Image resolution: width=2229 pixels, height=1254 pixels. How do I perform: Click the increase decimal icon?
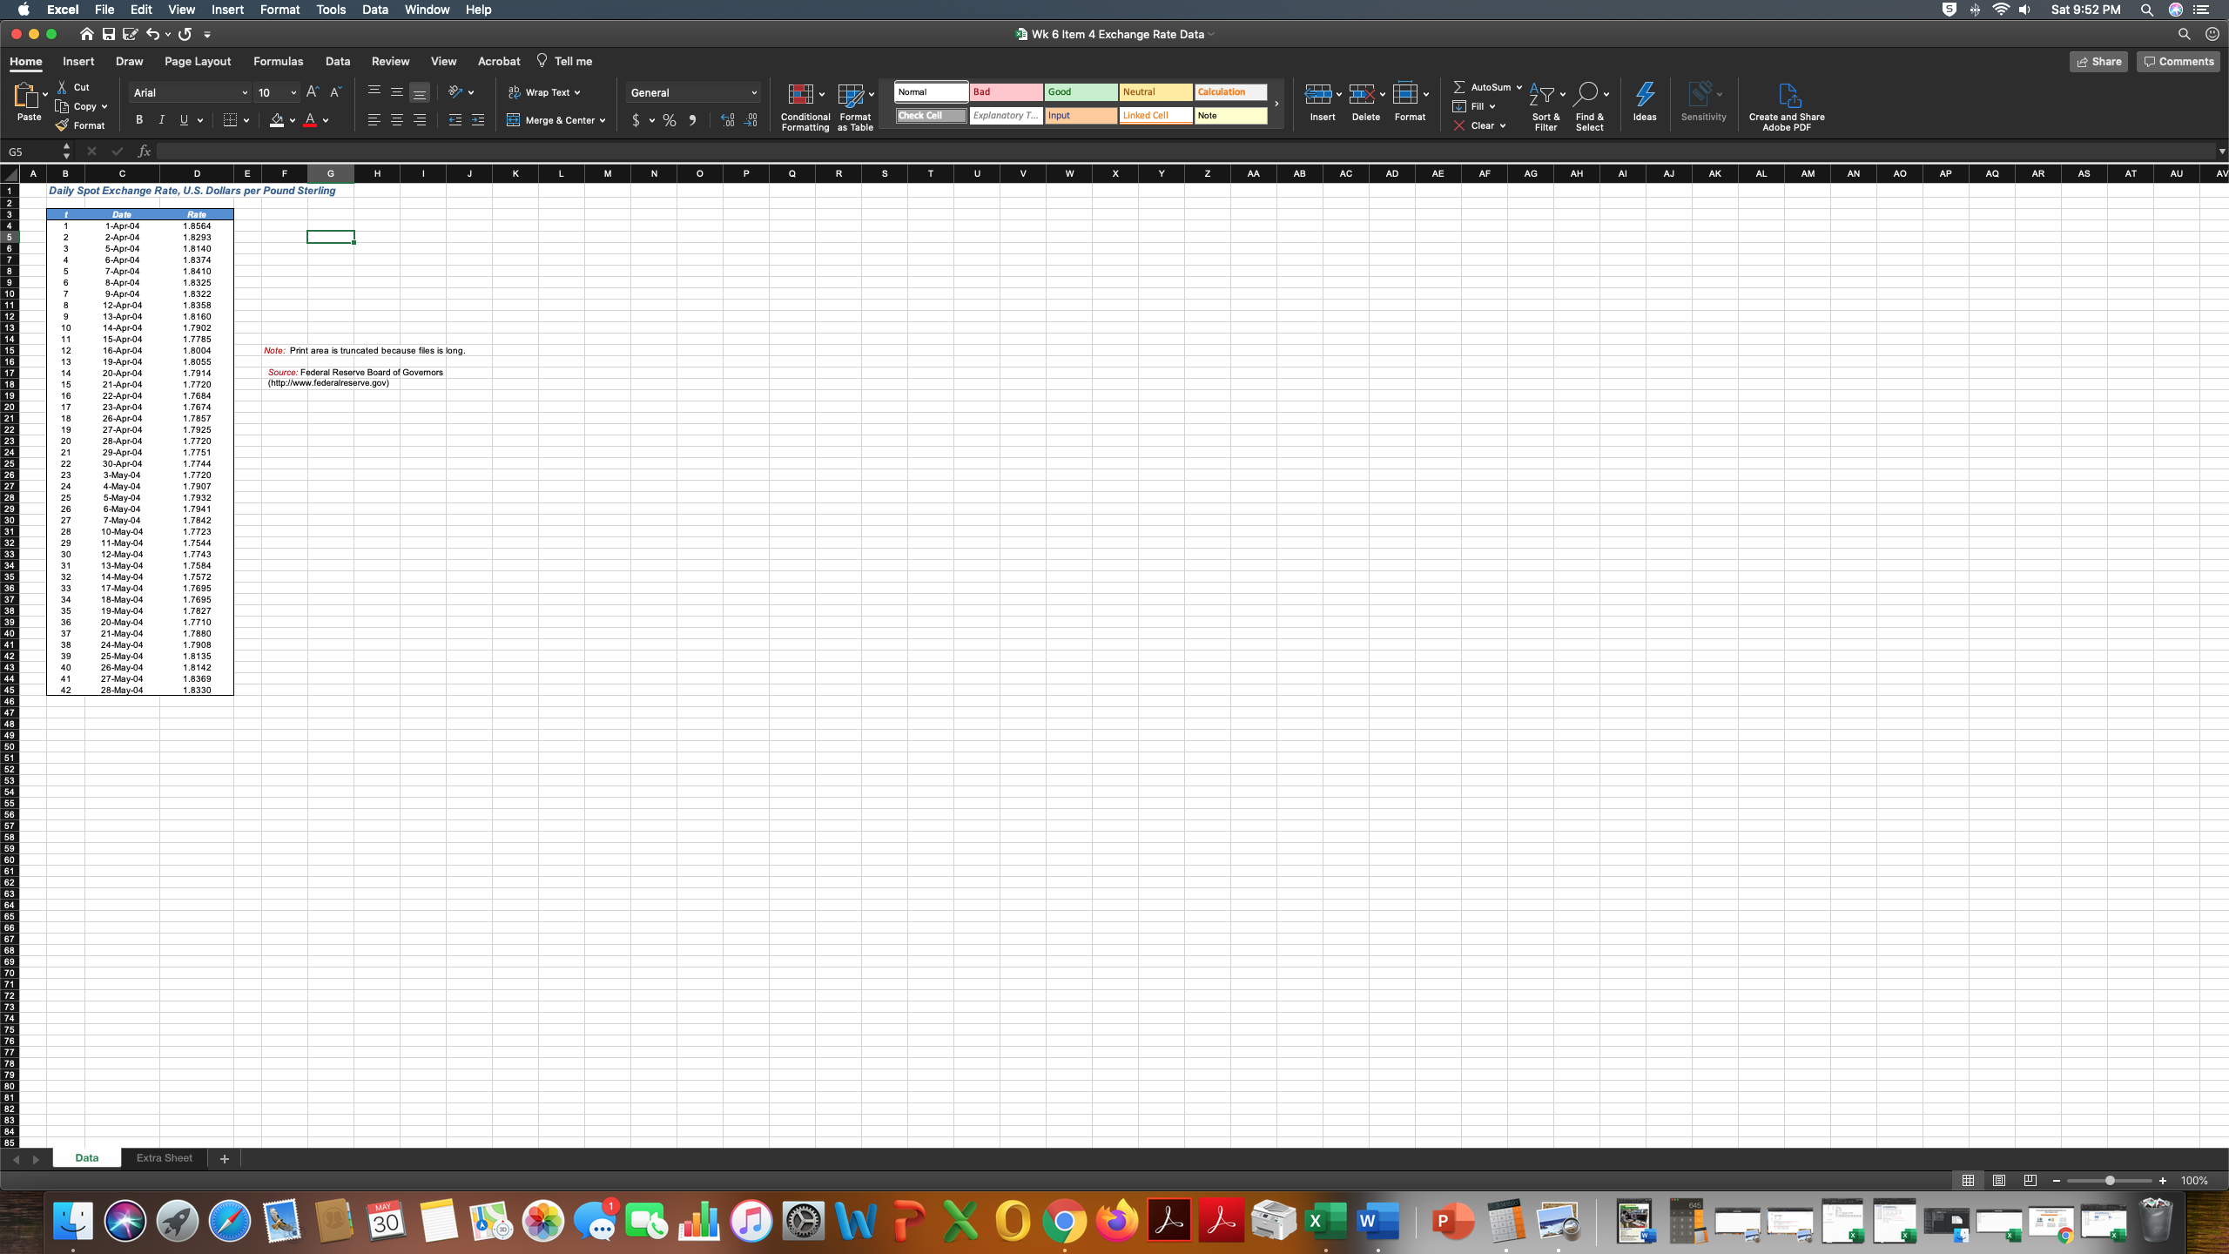pos(728,120)
